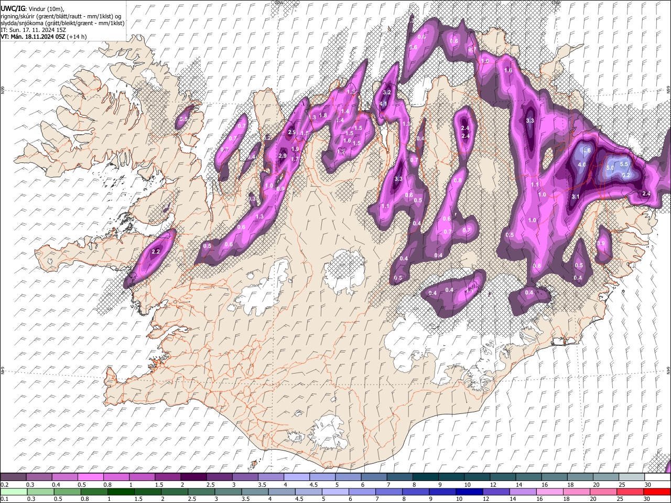
Task: Select lower legend swatch between 0.5 and 0.8
Action: [67, 491]
